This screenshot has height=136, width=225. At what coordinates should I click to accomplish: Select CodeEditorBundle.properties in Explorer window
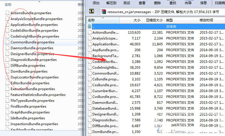pyautogui.click(x=34, y=31)
